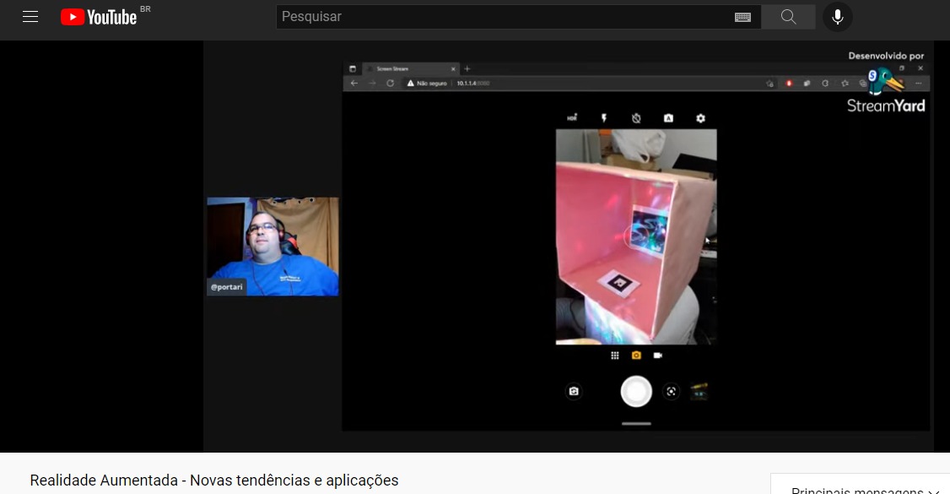Click the focus/lens scan icon beside shutter

pyautogui.click(x=672, y=392)
